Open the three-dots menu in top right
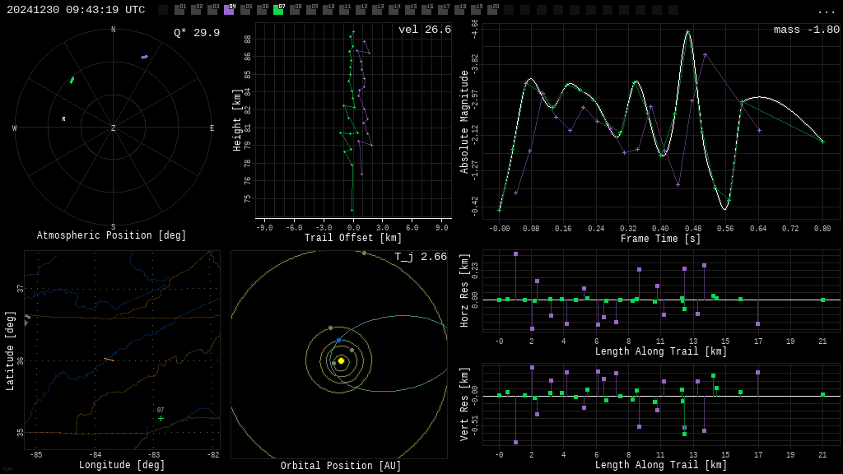 [x=826, y=11]
